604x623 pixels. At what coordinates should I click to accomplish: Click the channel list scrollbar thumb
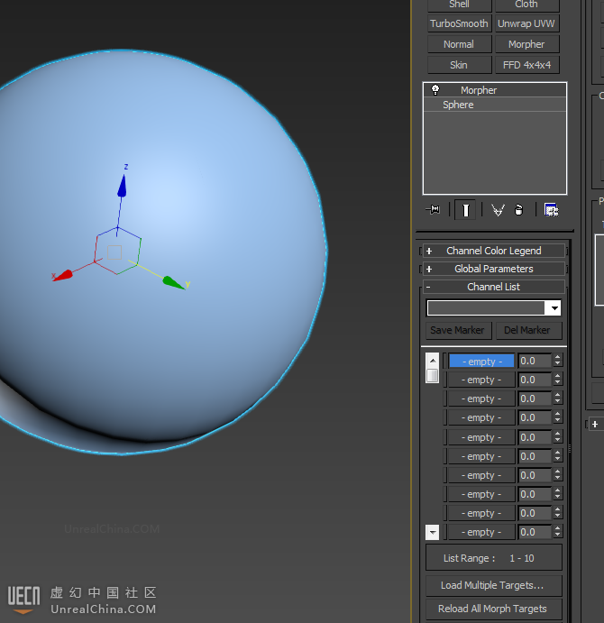coord(432,375)
